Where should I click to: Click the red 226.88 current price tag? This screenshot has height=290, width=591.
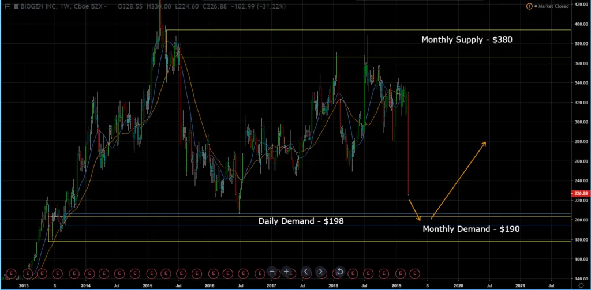click(579, 194)
